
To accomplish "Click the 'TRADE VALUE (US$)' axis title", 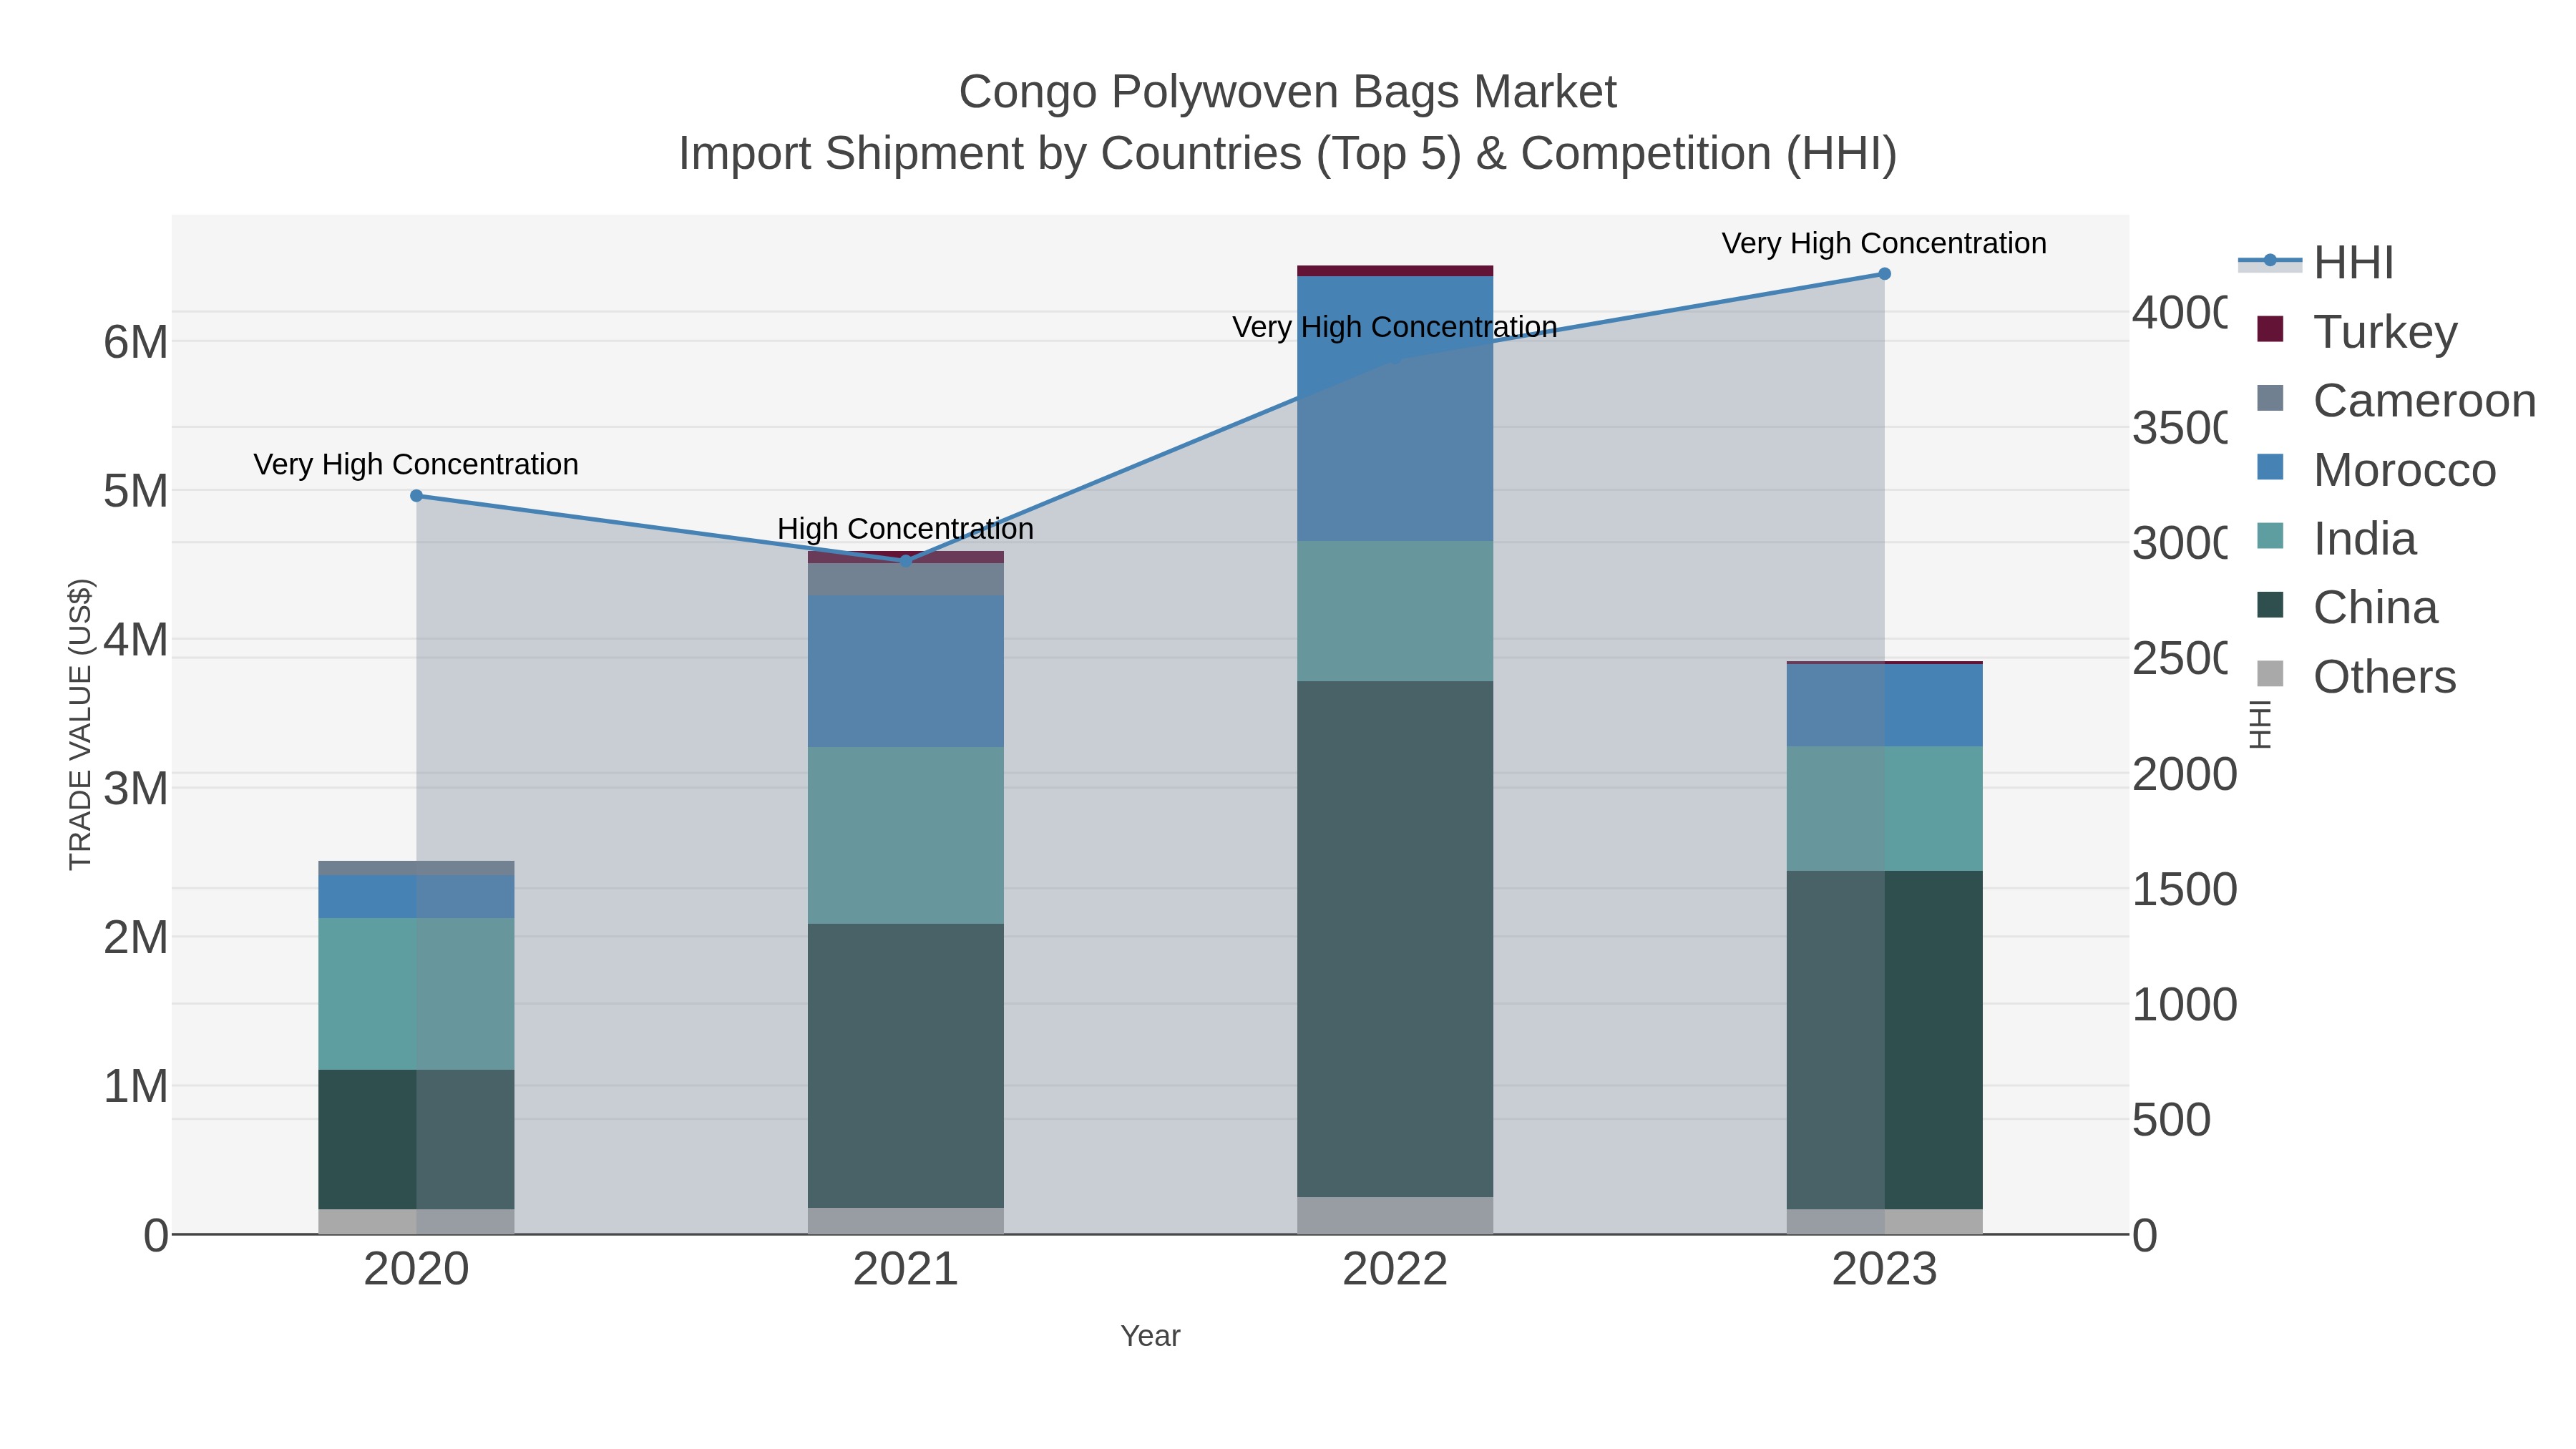I will 80,724.
